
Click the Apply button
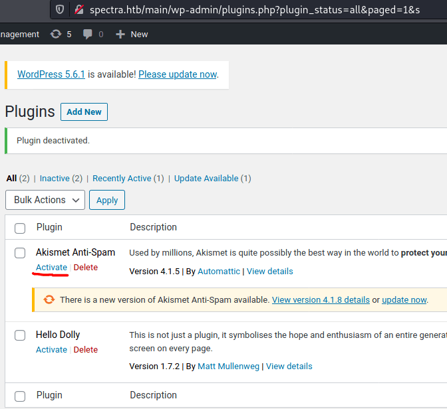point(107,200)
